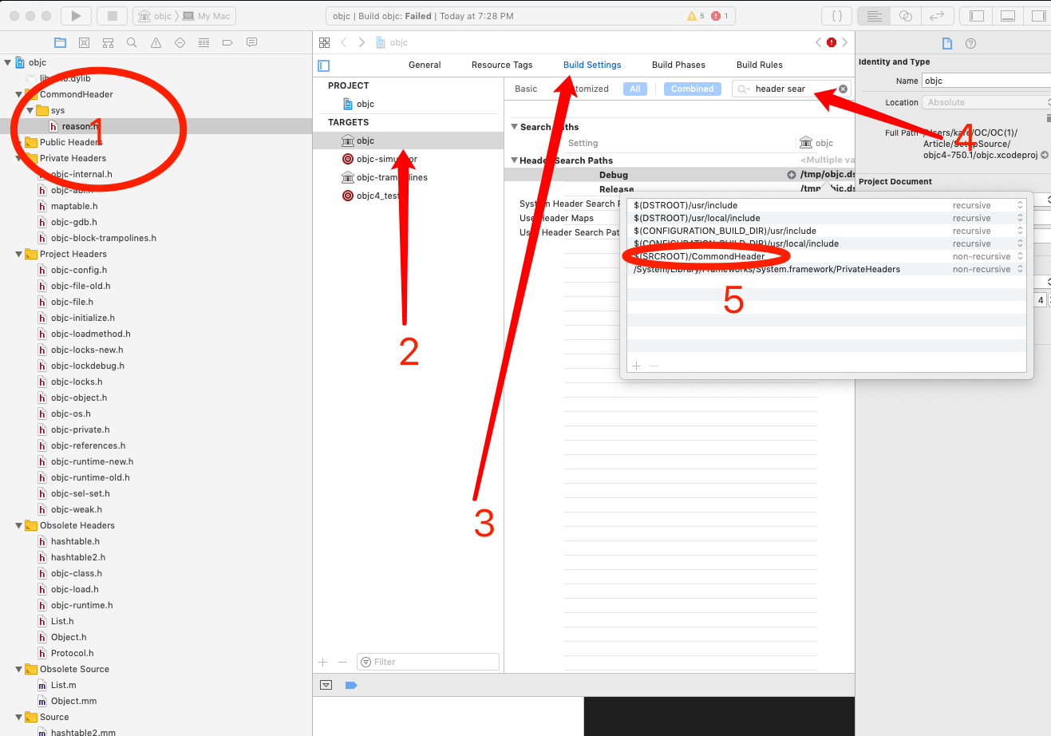Collapse the Obsolete Source group
The height and width of the screenshot is (736, 1051).
pyautogui.click(x=18, y=669)
